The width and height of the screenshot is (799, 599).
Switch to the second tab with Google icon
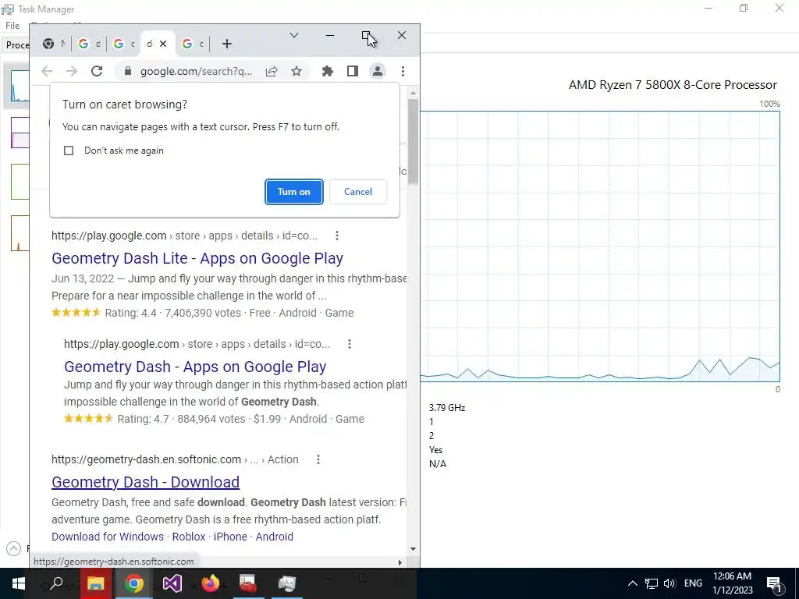pyautogui.click(x=89, y=44)
